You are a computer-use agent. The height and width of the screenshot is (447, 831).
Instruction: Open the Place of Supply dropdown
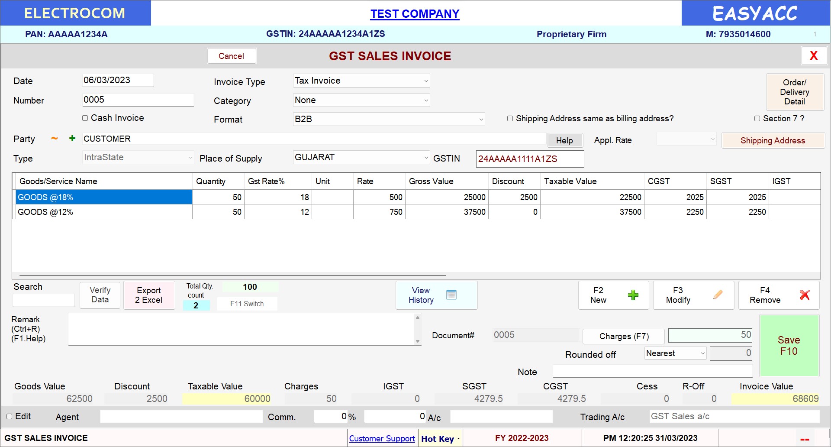pos(426,158)
